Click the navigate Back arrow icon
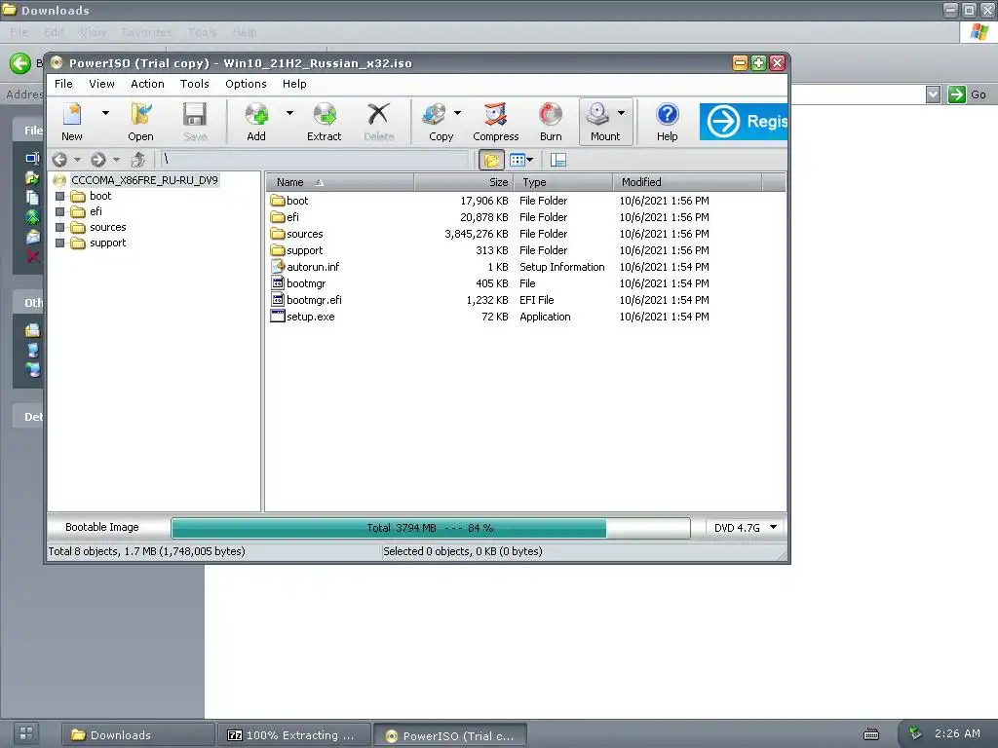 [x=59, y=160]
